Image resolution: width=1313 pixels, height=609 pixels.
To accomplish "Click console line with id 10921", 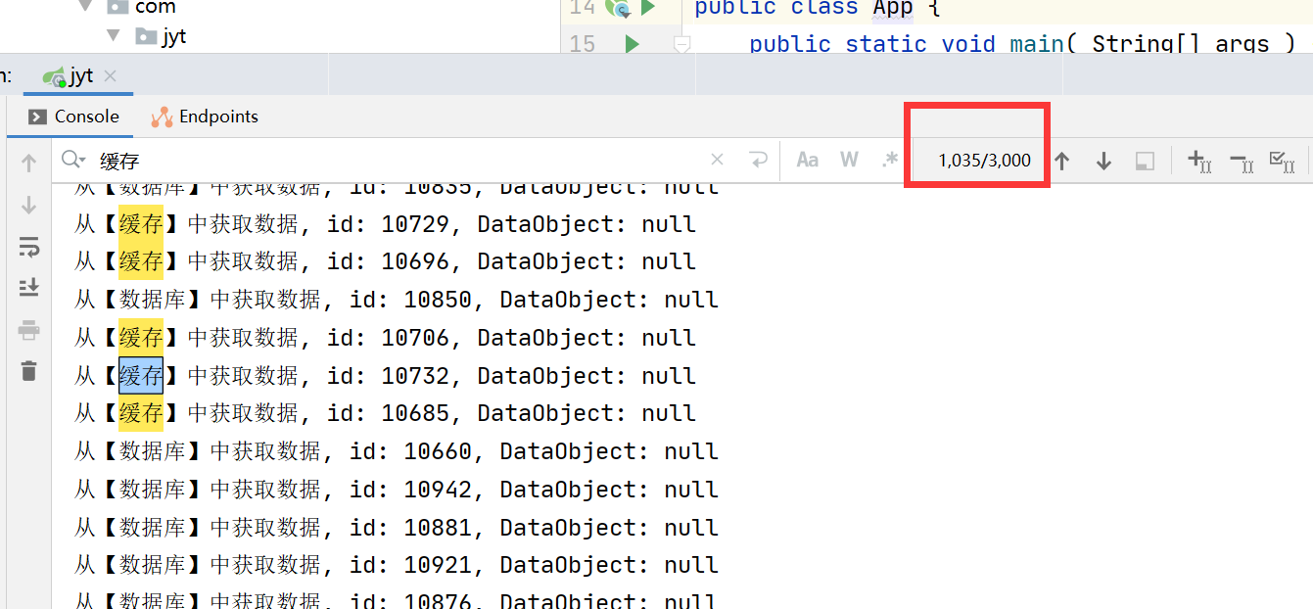I will (397, 565).
